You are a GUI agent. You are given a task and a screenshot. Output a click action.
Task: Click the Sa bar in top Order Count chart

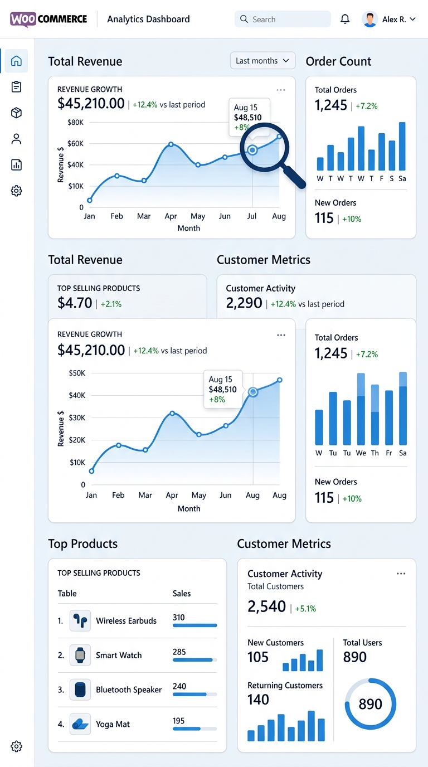(x=402, y=146)
